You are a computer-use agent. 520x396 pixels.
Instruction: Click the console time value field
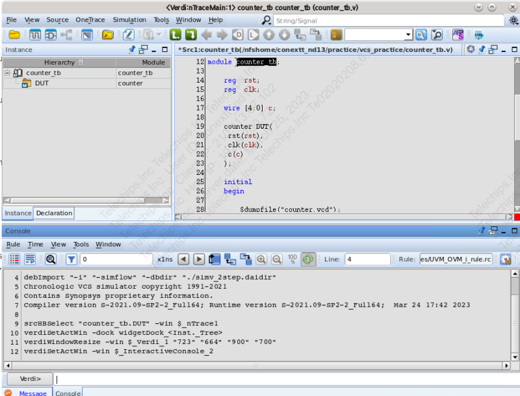[116, 259]
